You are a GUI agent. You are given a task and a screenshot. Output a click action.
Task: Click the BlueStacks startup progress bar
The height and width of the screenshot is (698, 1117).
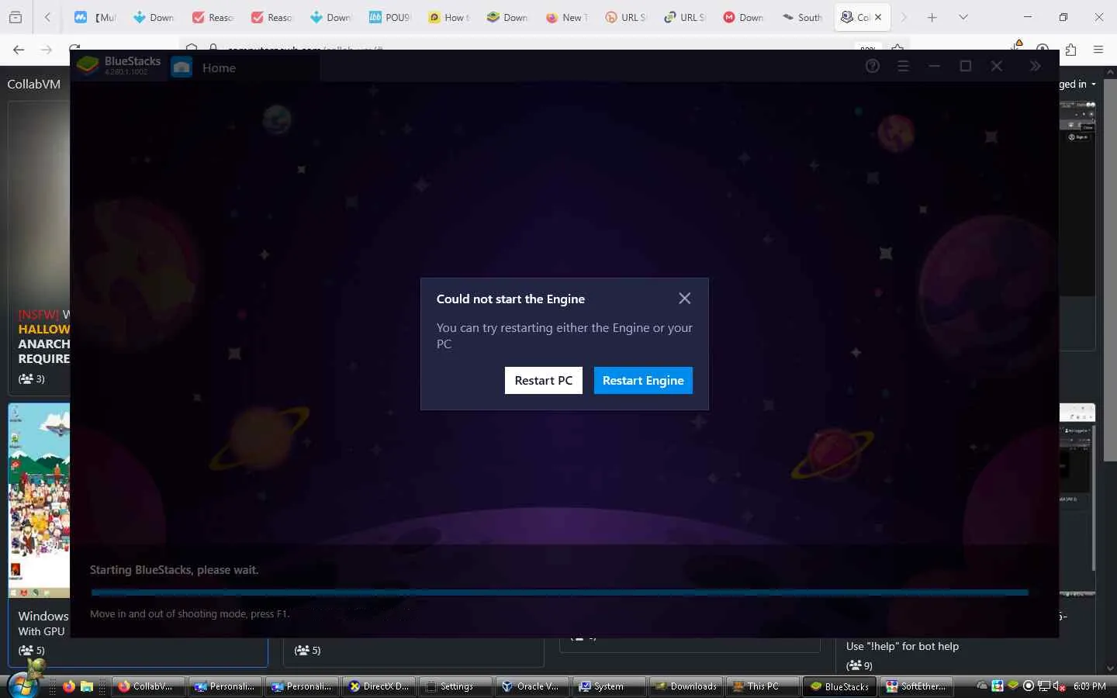559,593
